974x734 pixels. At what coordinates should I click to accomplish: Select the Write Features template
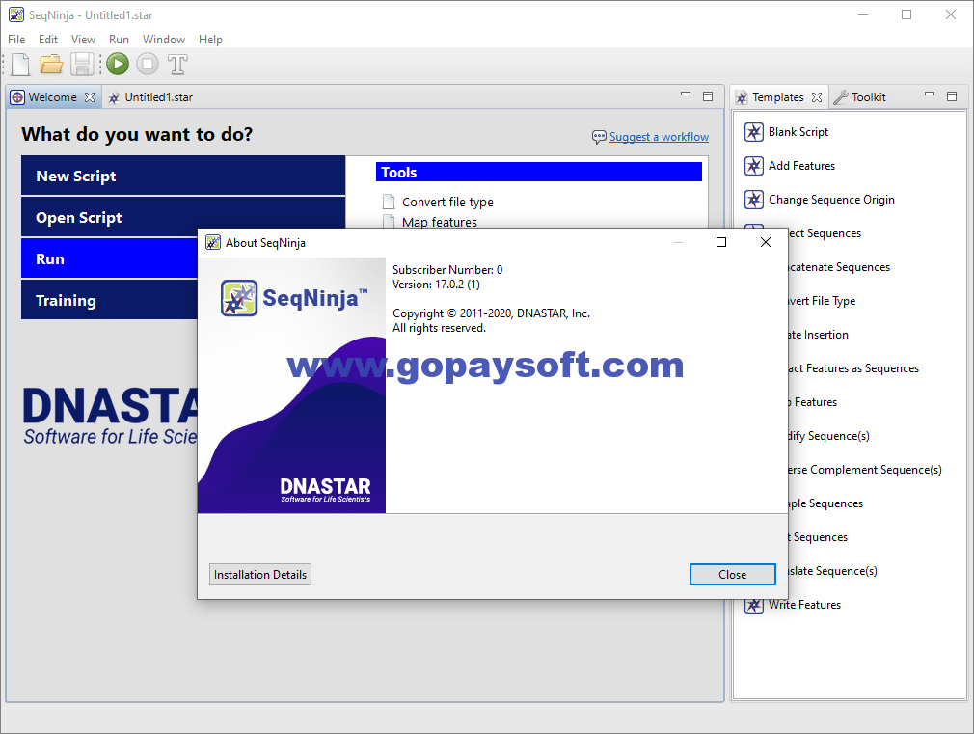(804, 605)
